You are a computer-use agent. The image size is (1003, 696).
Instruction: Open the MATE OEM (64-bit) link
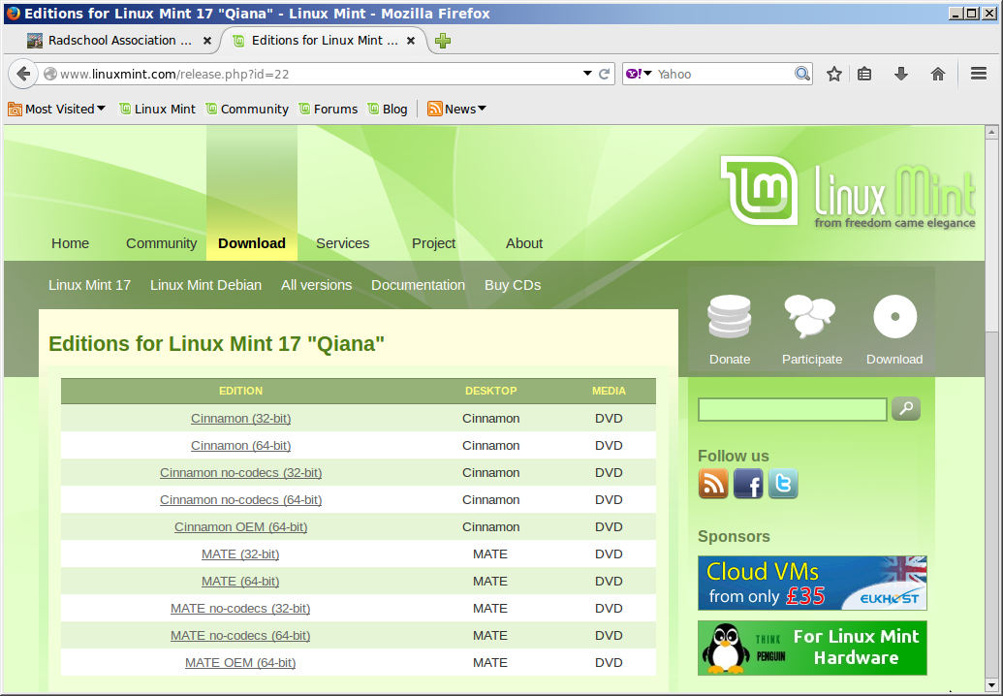click(x=240, y=663)
